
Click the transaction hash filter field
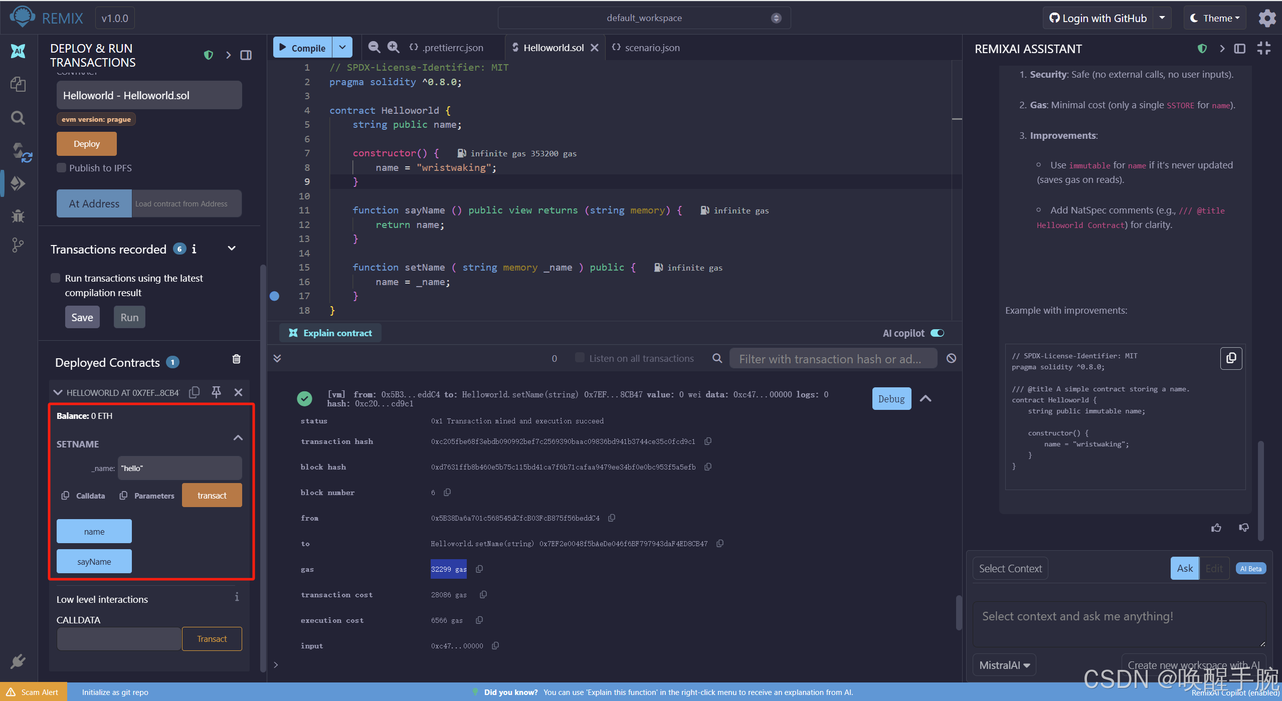(832, 359)
